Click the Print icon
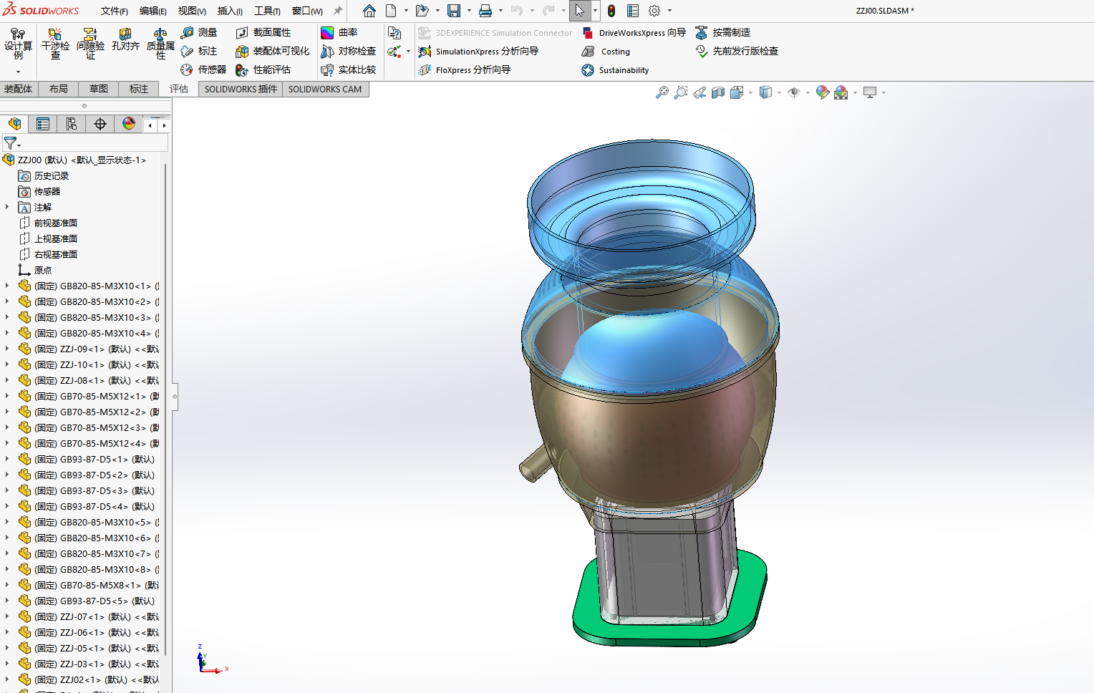The height and width of the screenshot is (693, 1094). pos(485,11)
